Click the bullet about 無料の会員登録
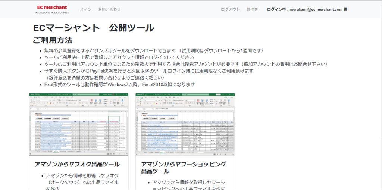 [154, 50]
